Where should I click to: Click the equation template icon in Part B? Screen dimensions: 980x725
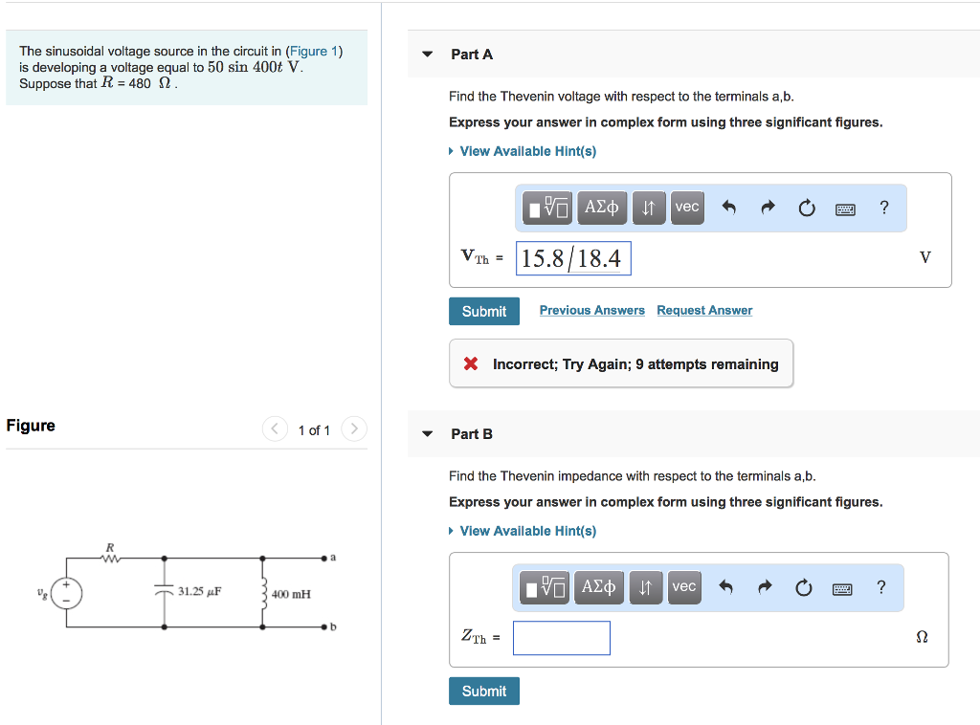pyautogui.click(x=542, y=587)
